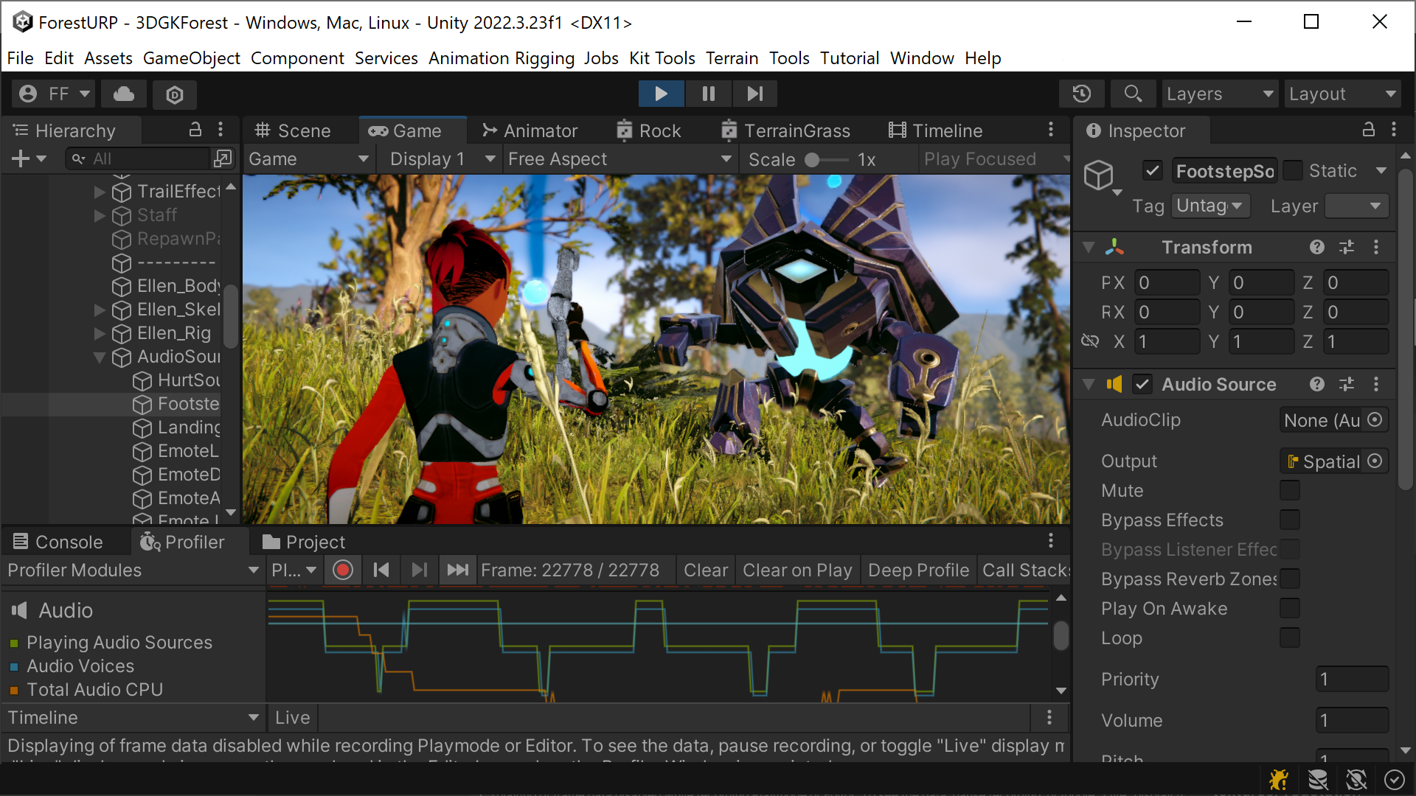This screenshot has height=796, width=1416.
Task: Open Unity Cloud services icon
Action: (x=123, y=94)
